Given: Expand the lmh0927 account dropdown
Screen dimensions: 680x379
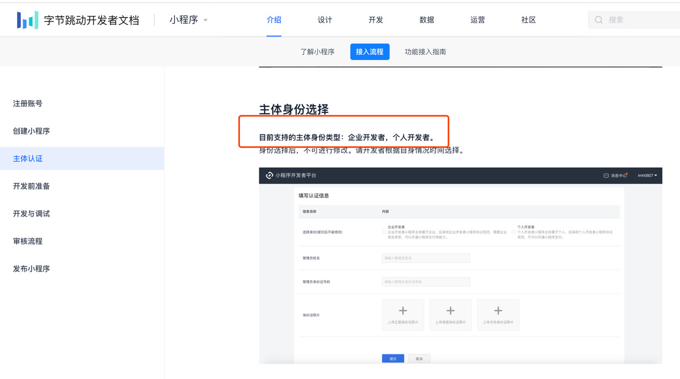Looking at the screenshot, I should (x=647, y=175).
